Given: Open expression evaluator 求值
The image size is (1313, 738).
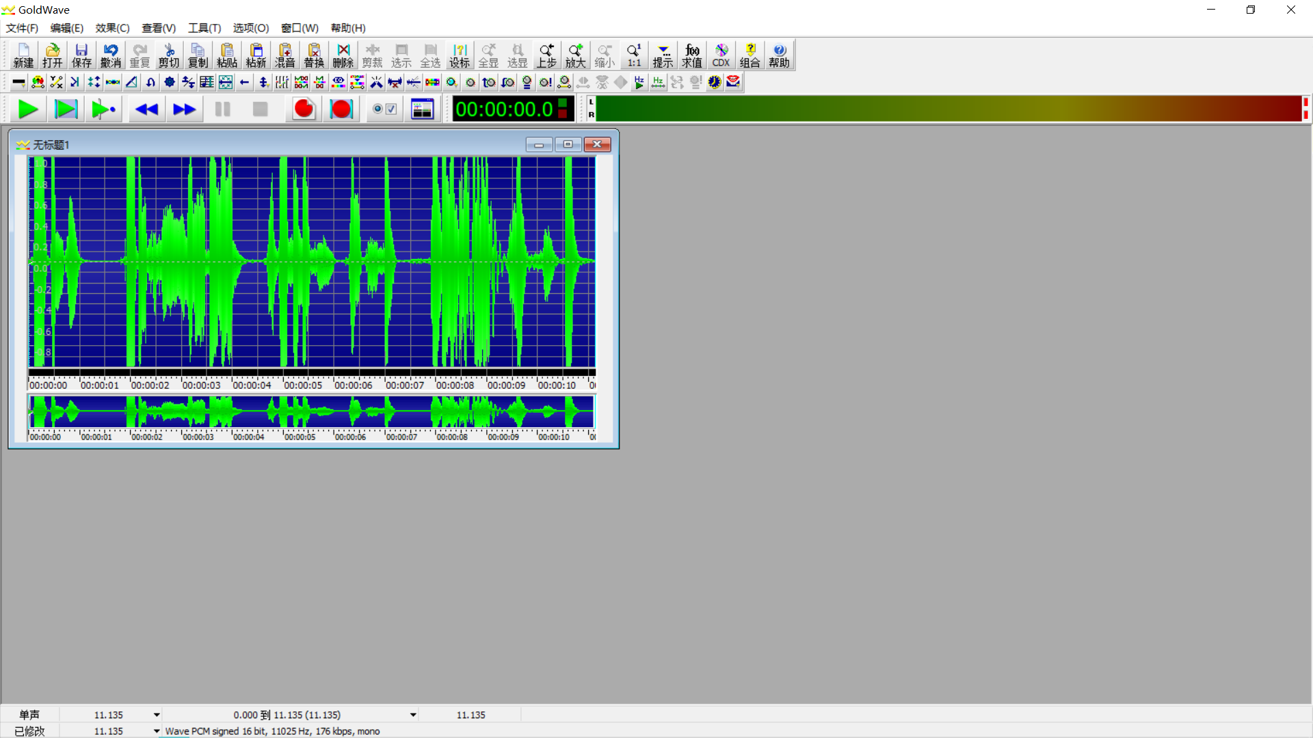Looking at the screenshot, I should click(x=692, y=55).
